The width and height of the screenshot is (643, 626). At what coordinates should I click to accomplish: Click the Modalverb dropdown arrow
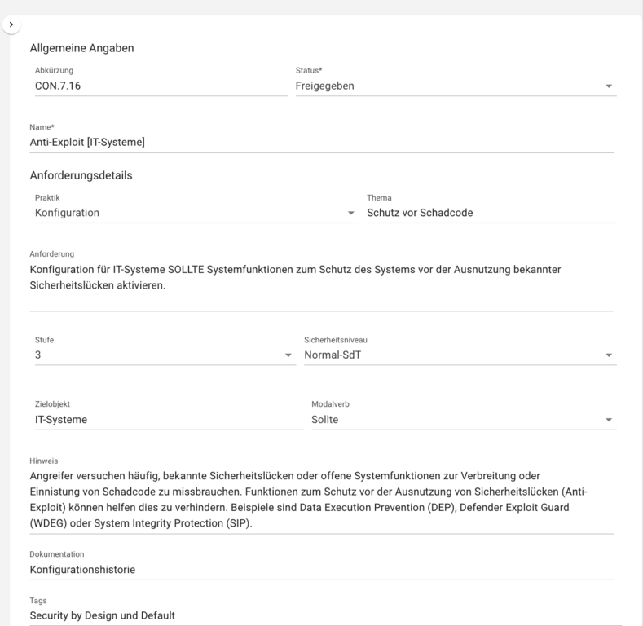(608, 420)
